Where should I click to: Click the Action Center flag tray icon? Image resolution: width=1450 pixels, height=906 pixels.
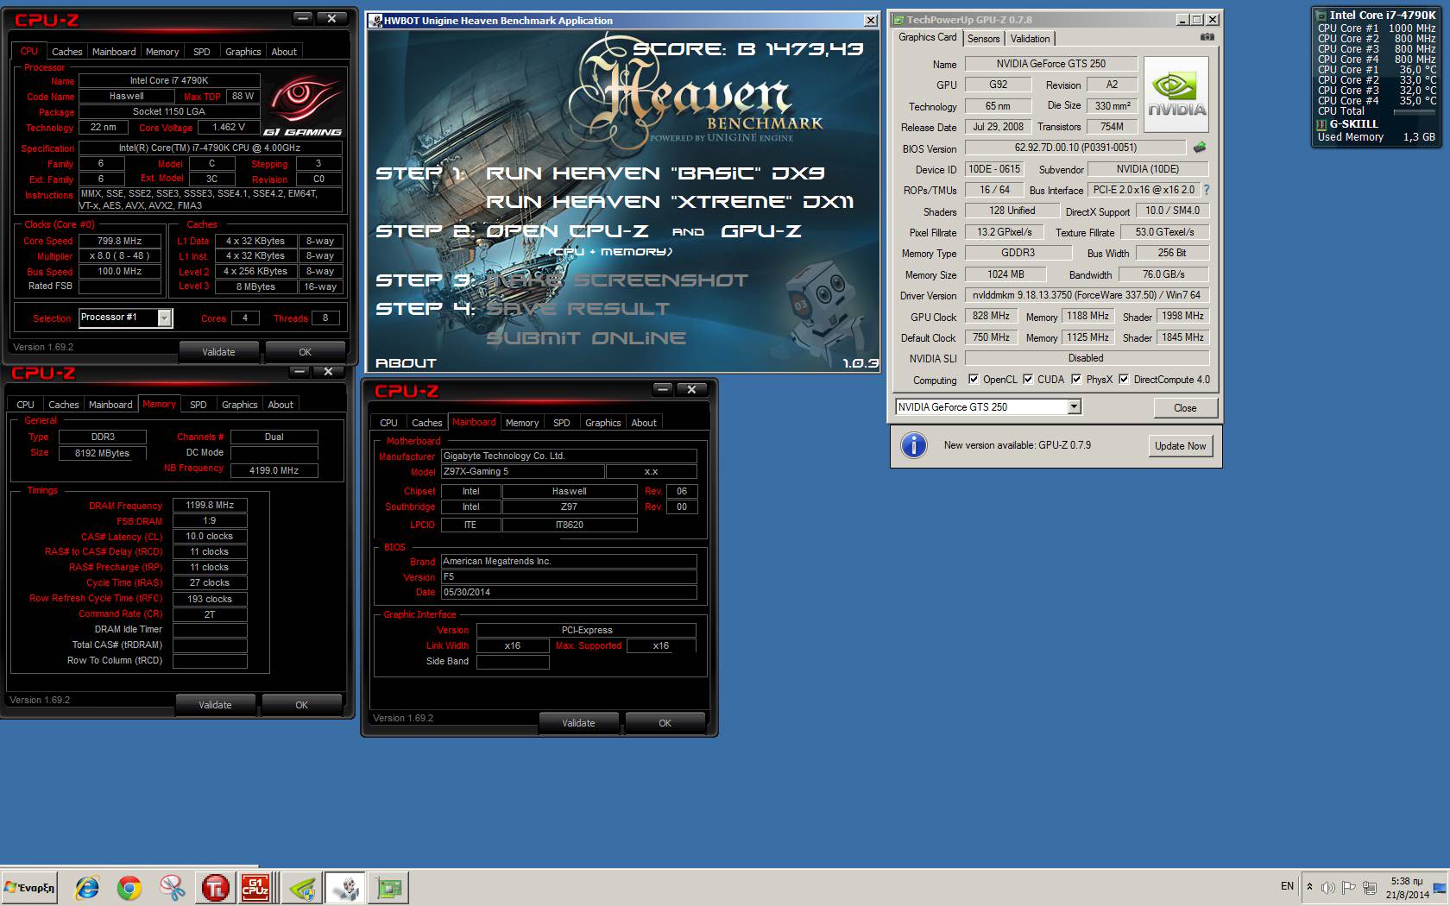click(x=1348, y=887)
